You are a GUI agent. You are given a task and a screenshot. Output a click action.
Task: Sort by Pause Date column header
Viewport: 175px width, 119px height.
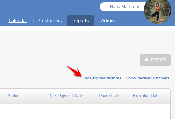pyautogui.click(x=109, y=96)
